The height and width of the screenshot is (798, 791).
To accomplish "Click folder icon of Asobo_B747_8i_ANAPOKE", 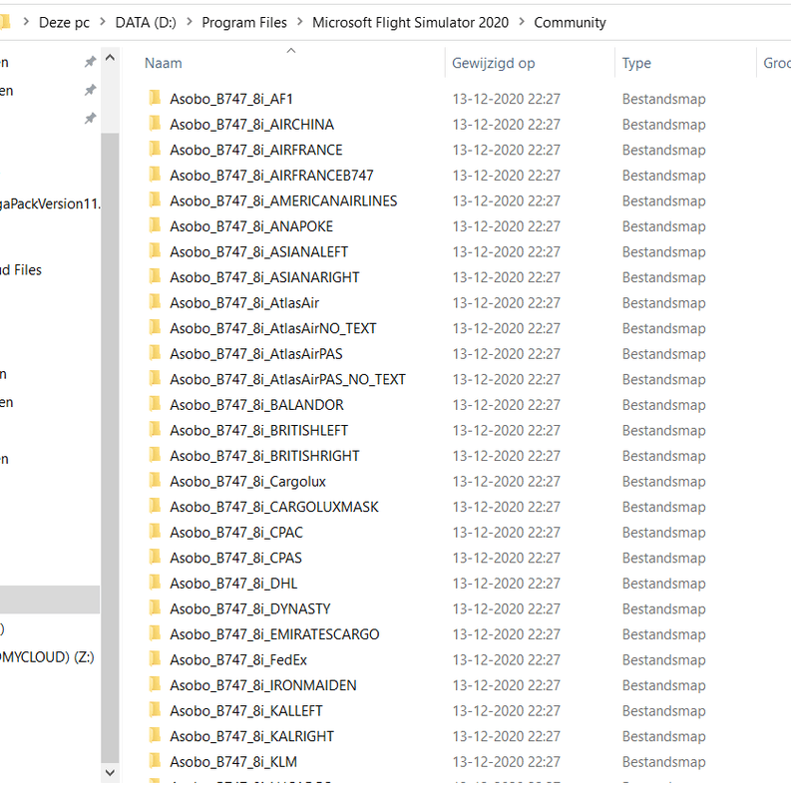I will [x=155, y=225].
